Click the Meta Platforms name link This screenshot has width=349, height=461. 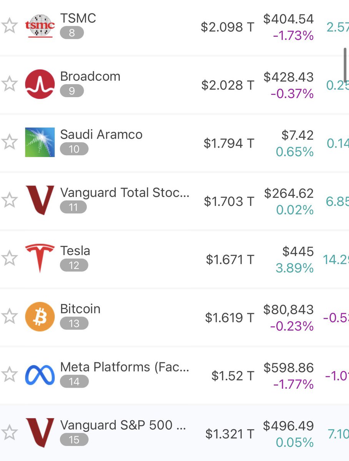(x=125, y=367)
